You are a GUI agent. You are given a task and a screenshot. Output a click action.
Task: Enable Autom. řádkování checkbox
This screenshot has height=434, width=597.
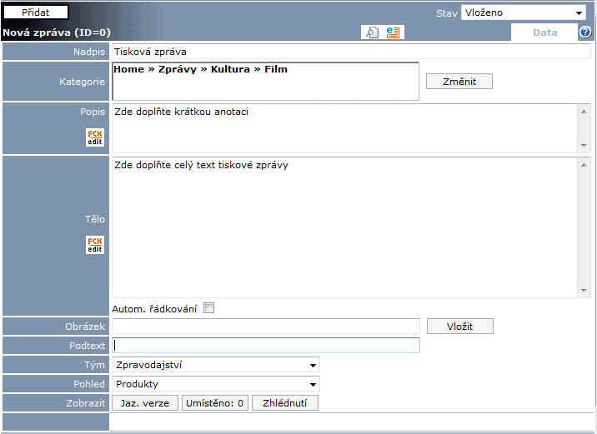coord(209,308)
